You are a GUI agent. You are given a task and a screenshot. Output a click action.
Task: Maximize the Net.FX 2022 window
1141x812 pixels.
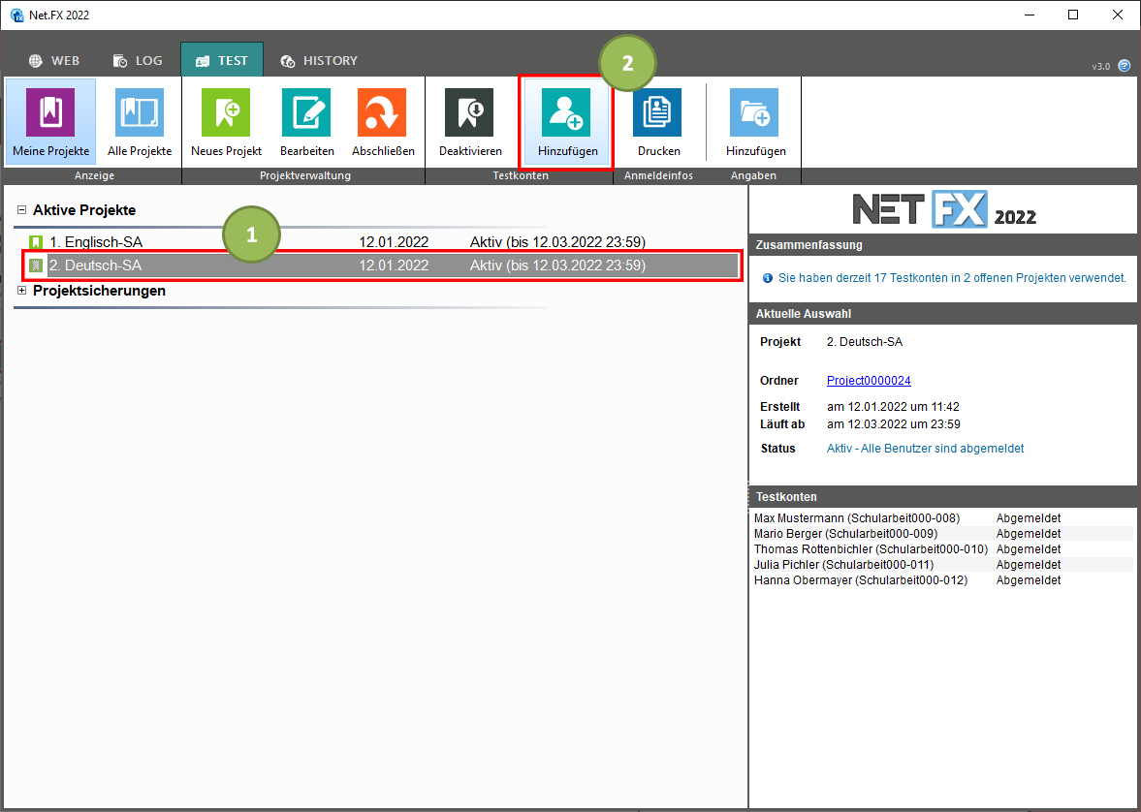[x=1072, y=15]
